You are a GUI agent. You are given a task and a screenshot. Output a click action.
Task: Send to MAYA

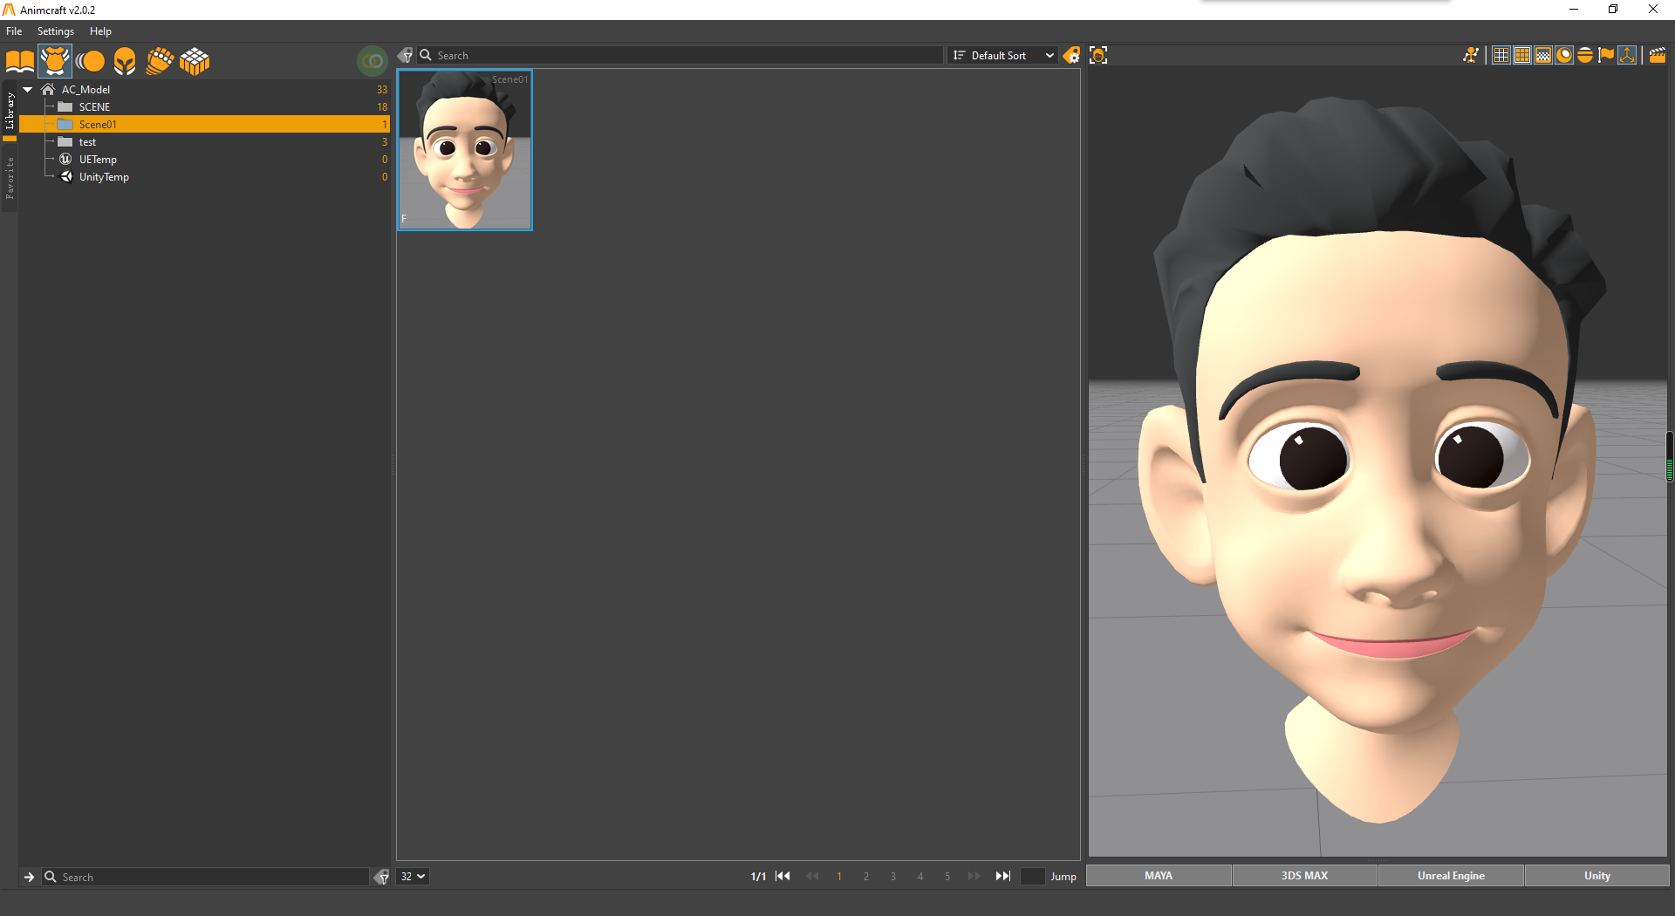coord(1159,875)
